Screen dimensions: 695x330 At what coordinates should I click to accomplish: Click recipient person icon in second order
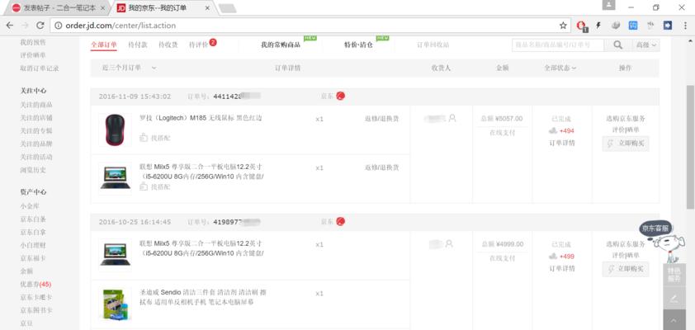449,243
